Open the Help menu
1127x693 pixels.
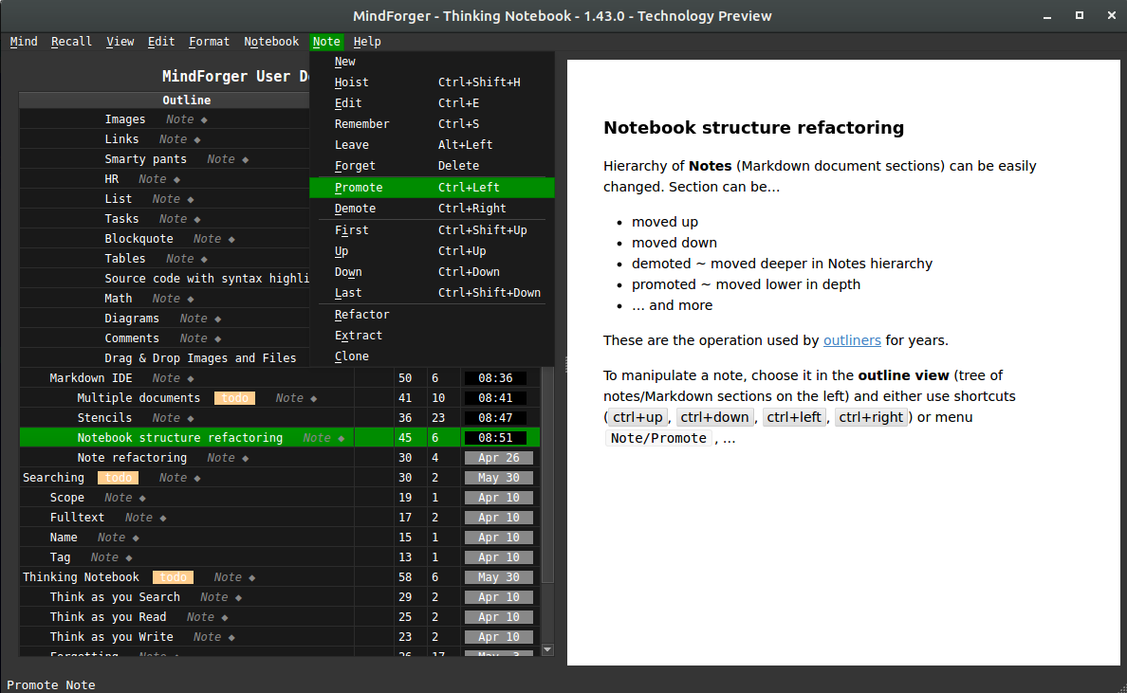click(367, 42)
